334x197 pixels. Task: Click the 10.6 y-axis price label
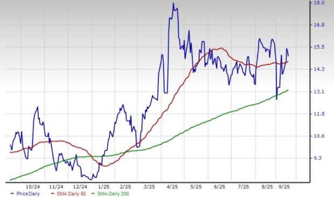(x=319, y=136)
